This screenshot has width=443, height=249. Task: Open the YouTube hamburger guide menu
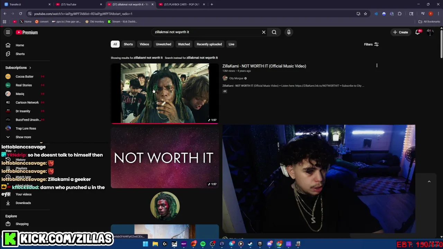[x=8, y=32]
